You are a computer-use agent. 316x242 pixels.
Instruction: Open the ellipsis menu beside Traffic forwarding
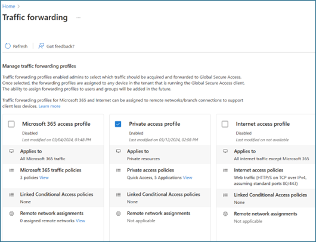(x=78, y=18)
